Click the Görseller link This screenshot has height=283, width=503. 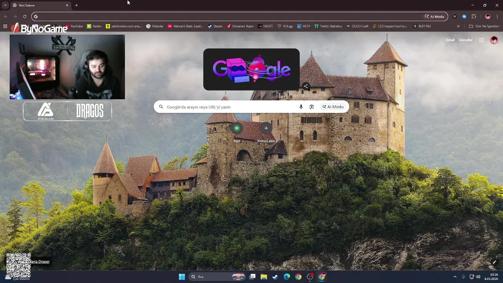[x=465, y=40]
